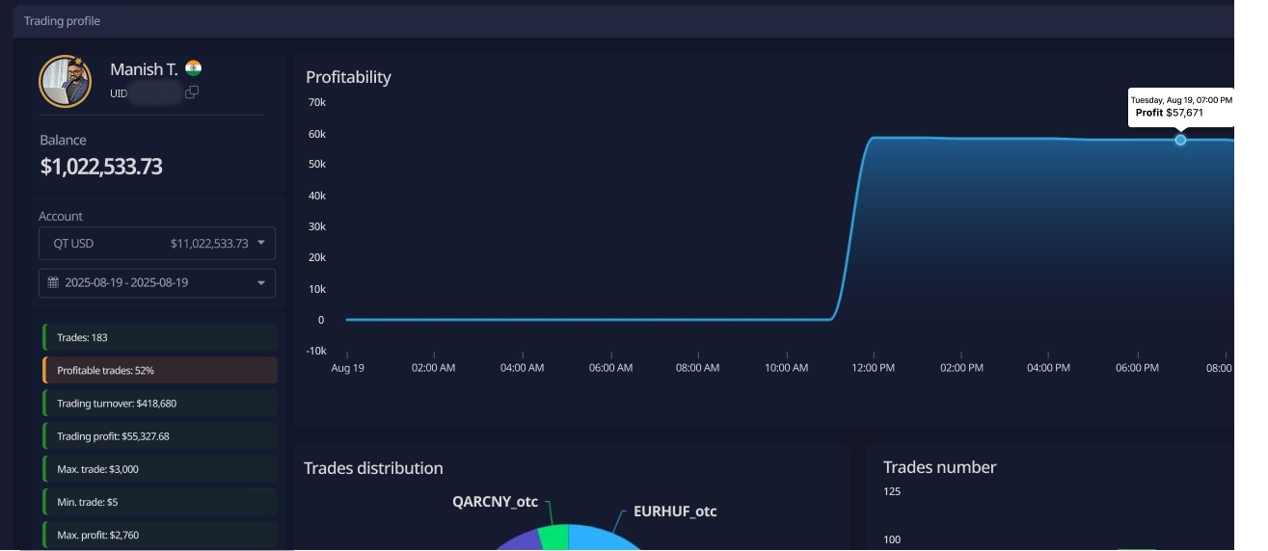Click the Trades distribution heading
The height and width of the screenshot is (551, 1268).
pyautogui.click(x=373, y=468)
